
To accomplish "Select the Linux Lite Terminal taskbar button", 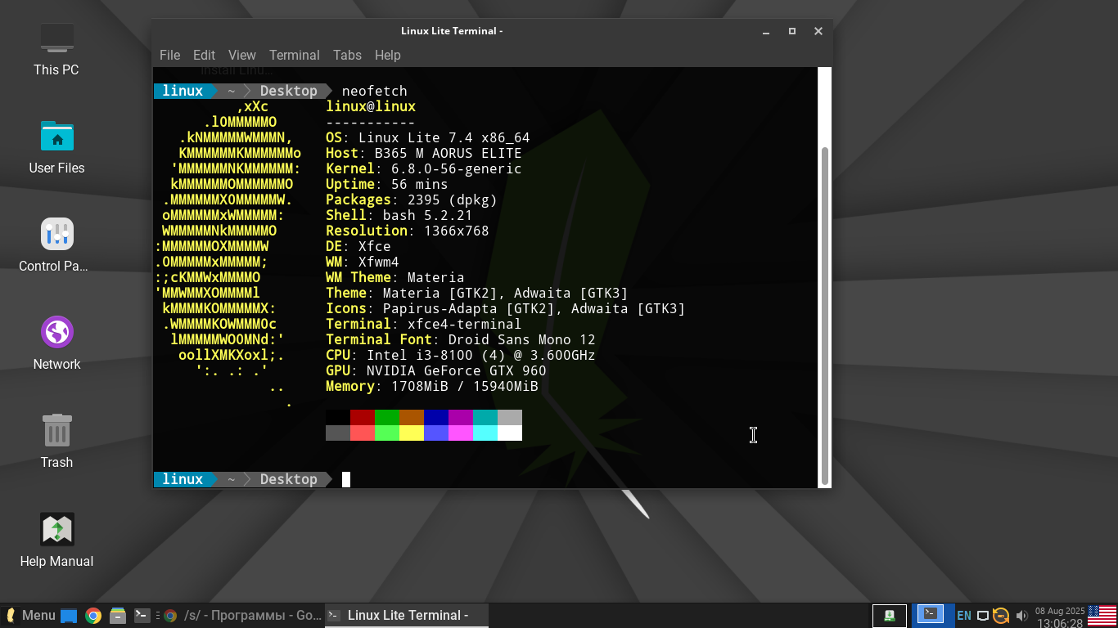I will [407, 616].
